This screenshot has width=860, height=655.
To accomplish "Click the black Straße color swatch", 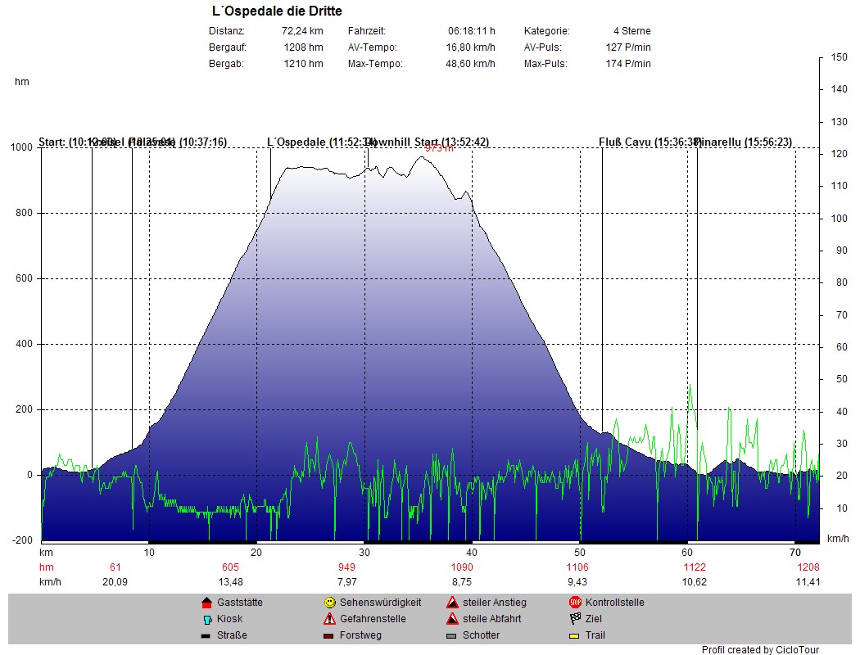I will point(206,635).
